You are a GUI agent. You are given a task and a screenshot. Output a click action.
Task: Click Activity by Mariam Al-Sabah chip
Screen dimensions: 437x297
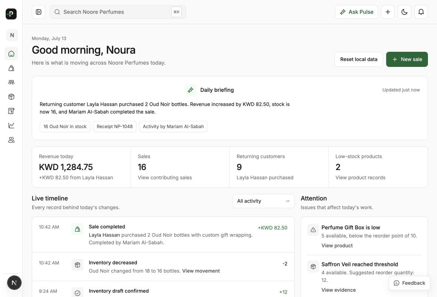174,127
